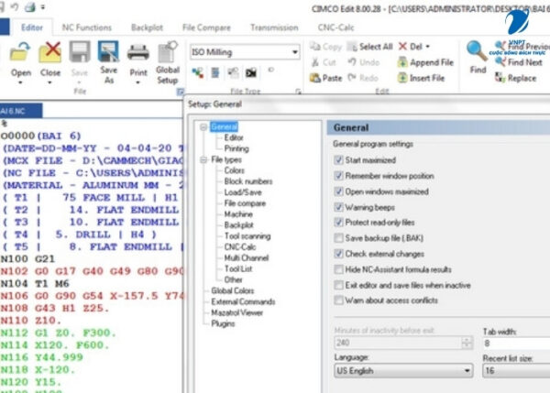Toggle Open windows maximized checkbox
This screenshot has height=393, width=550.
tap(338, 191)
